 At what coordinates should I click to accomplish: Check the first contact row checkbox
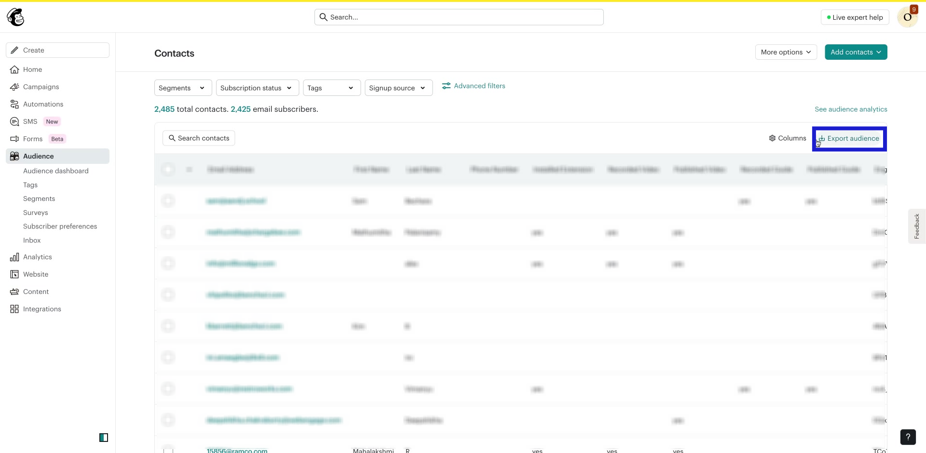pos(168,201)
